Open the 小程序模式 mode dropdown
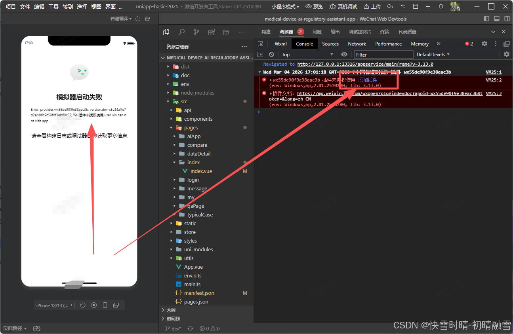The image size is (513, 334). point(285,6)
